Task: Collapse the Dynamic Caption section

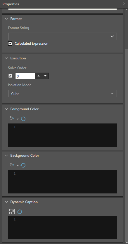Action: point(6,202)
